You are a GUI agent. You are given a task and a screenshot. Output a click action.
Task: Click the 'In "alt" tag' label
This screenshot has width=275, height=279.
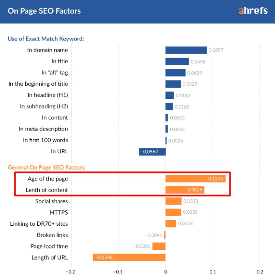tap(55, 72)
